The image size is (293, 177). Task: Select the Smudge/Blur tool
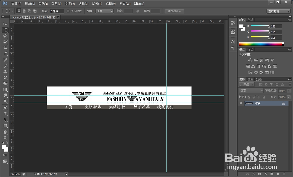tap(5, 96)
